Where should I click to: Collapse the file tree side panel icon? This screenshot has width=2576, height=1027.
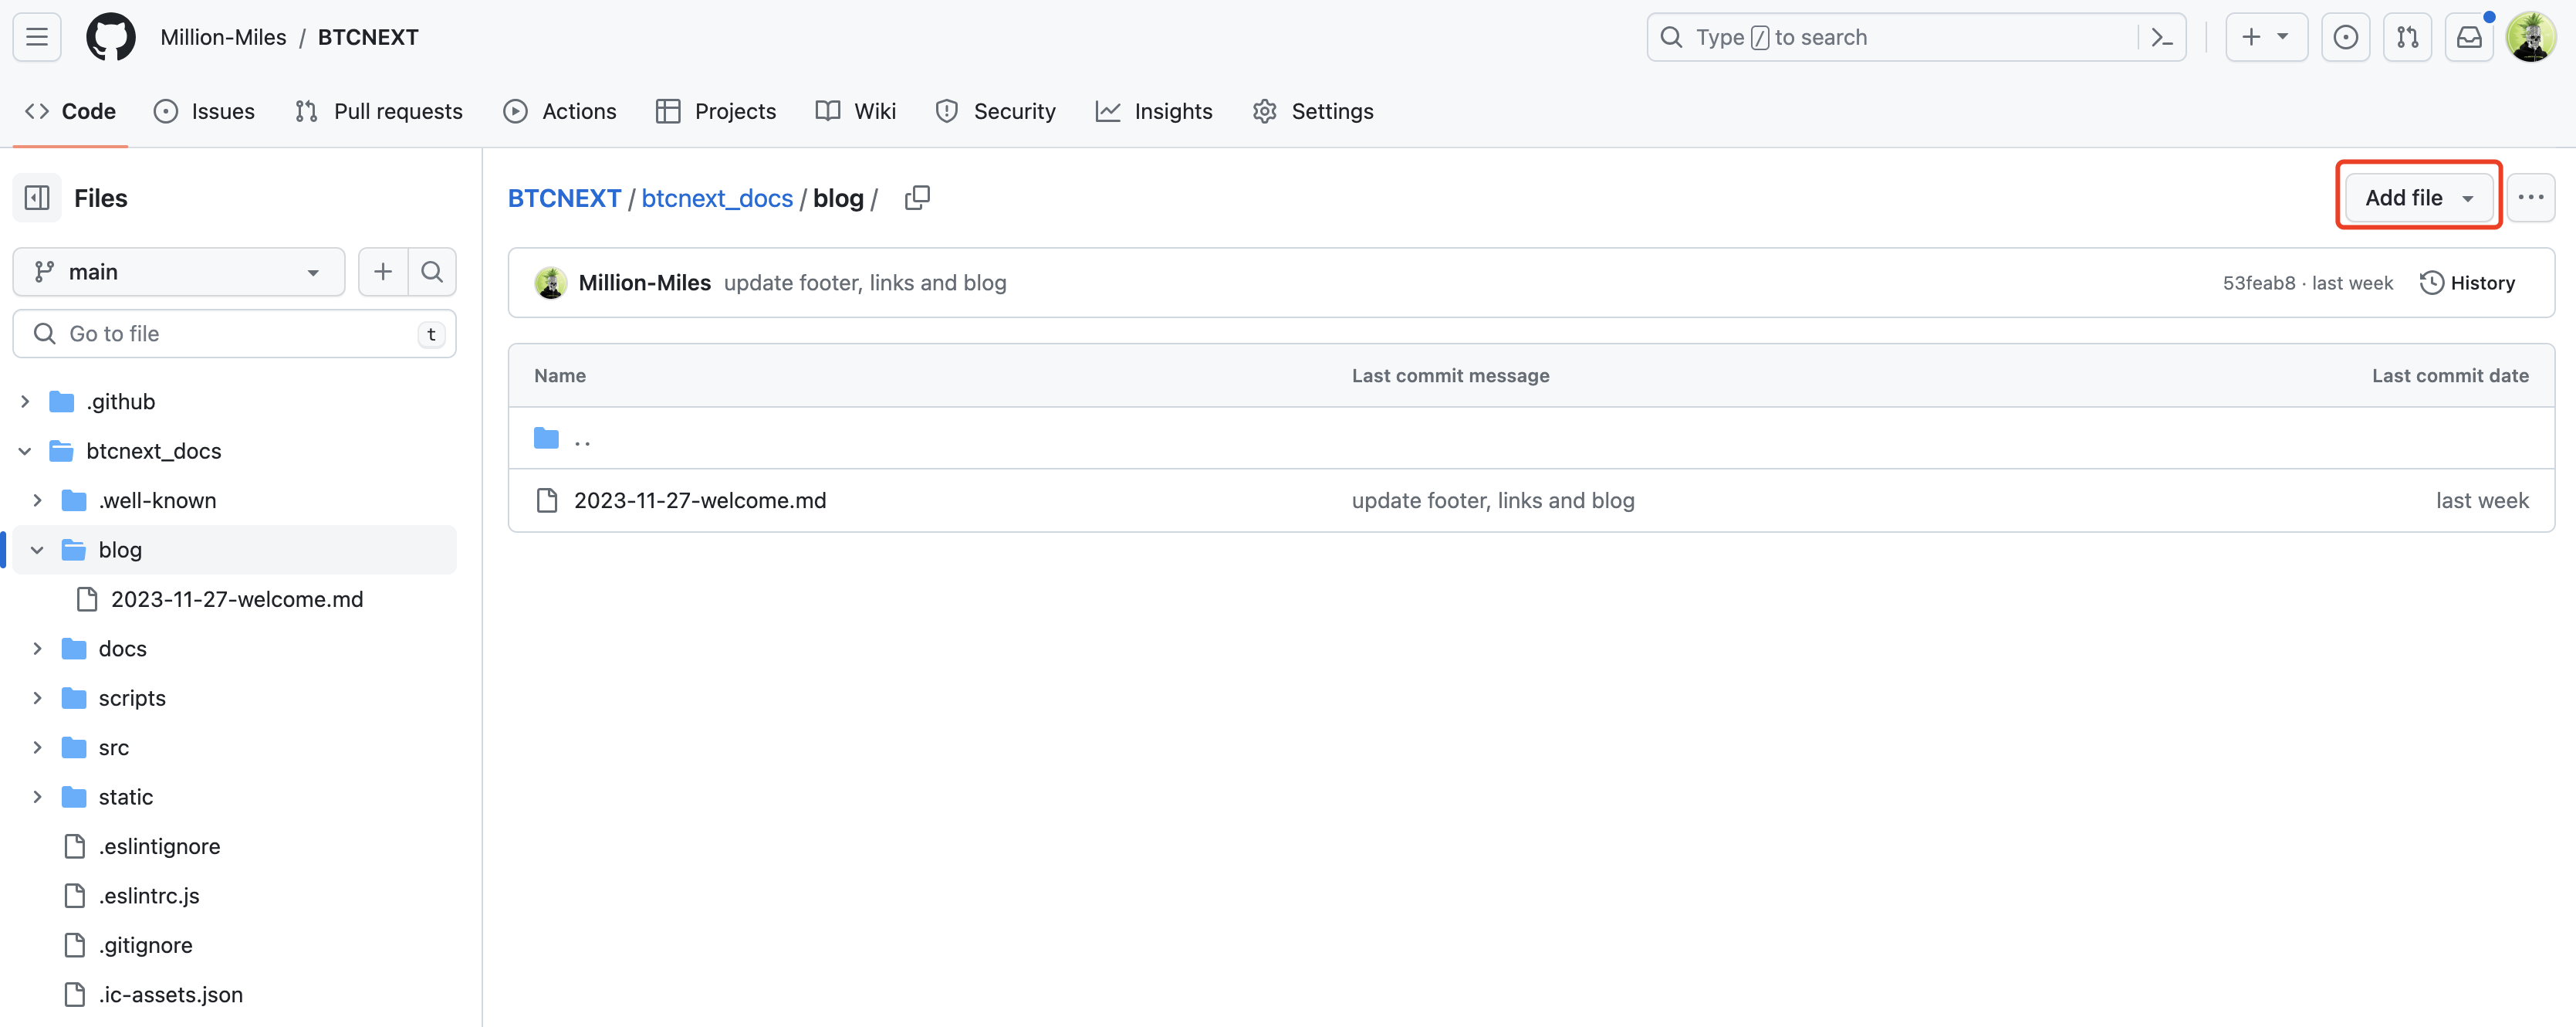[x=37, y=198]
